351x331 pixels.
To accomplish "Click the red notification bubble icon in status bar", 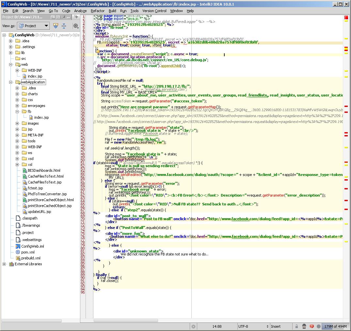I will point(312,326).
